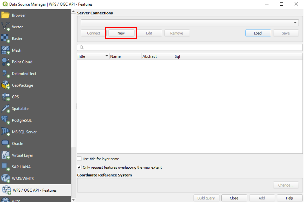Sort by the Name column header

125,56
